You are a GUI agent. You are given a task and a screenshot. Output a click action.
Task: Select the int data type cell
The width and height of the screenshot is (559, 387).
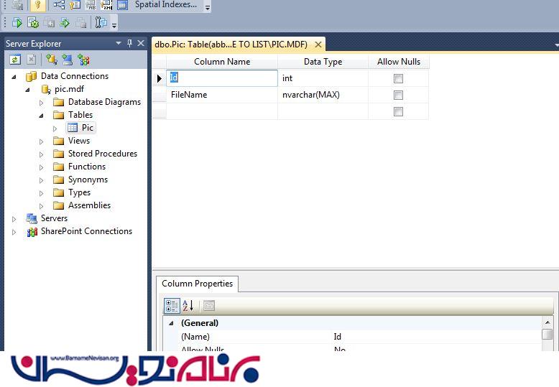click(x=323, y=78)
